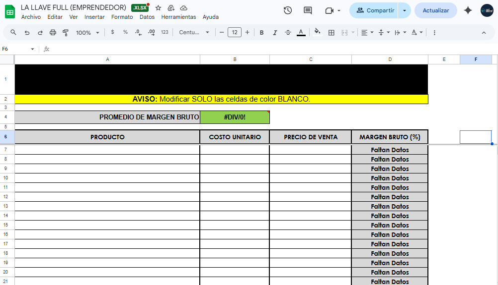Click the green #DIV/0! average cell
The height and width of the screenshot is (285, 498).
[x=235, y=117]
